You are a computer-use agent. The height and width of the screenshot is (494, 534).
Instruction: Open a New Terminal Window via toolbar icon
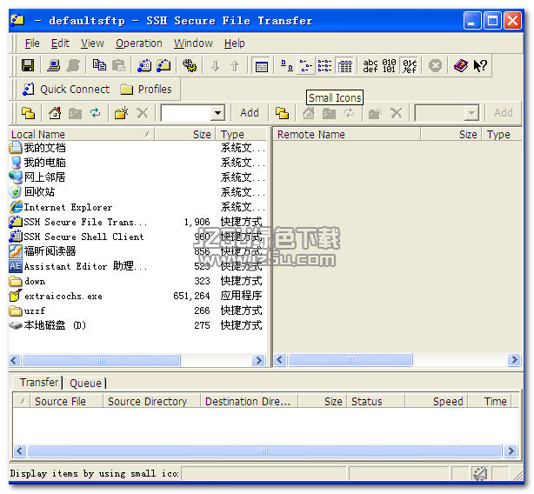(144, 65)
